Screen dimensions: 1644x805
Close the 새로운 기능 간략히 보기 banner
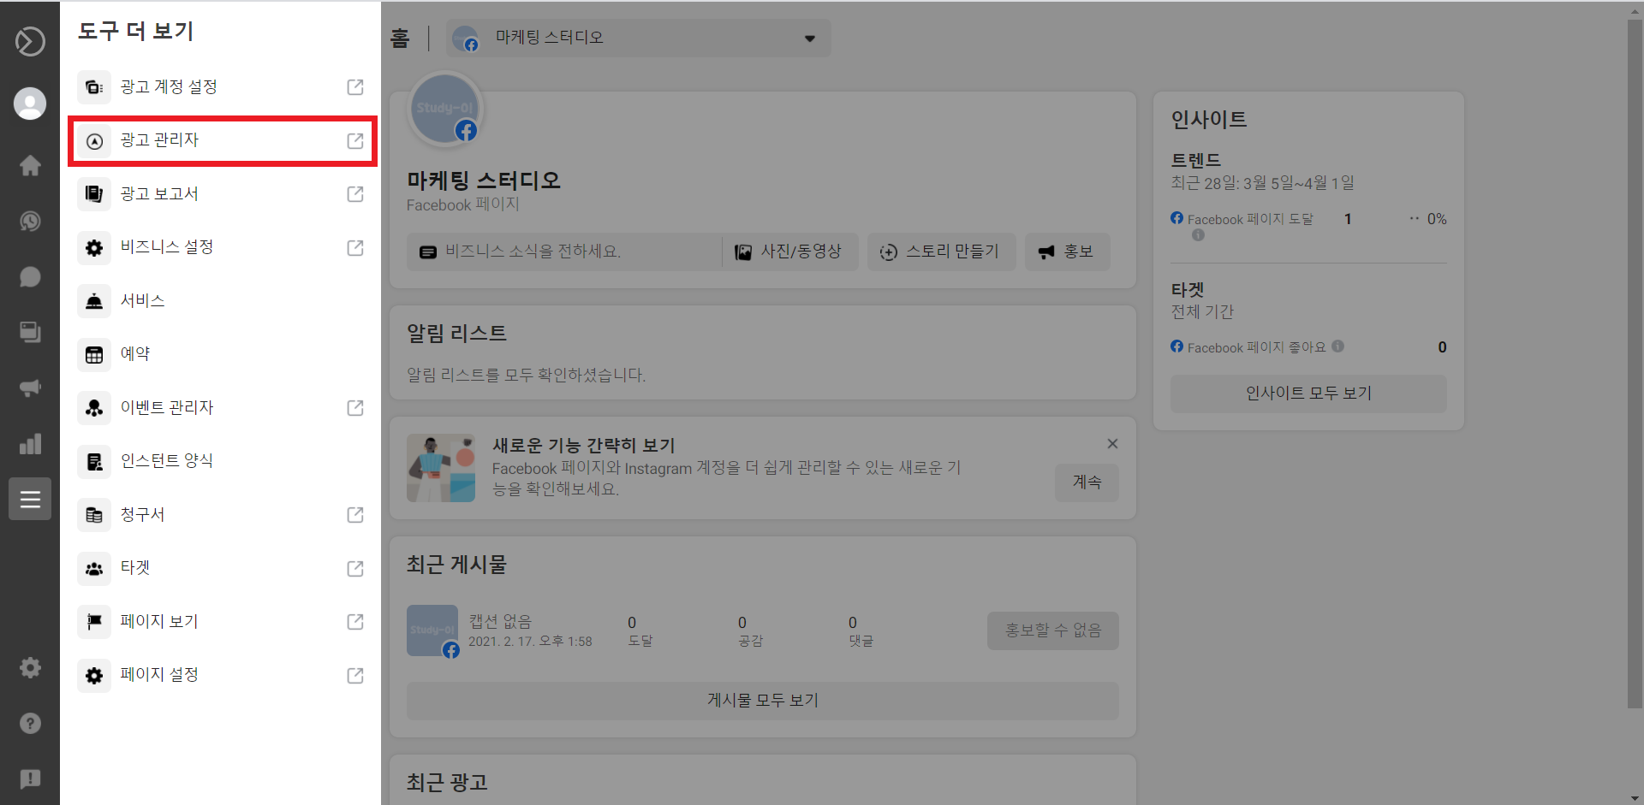pyautogui.click(x=1112, y=443)
